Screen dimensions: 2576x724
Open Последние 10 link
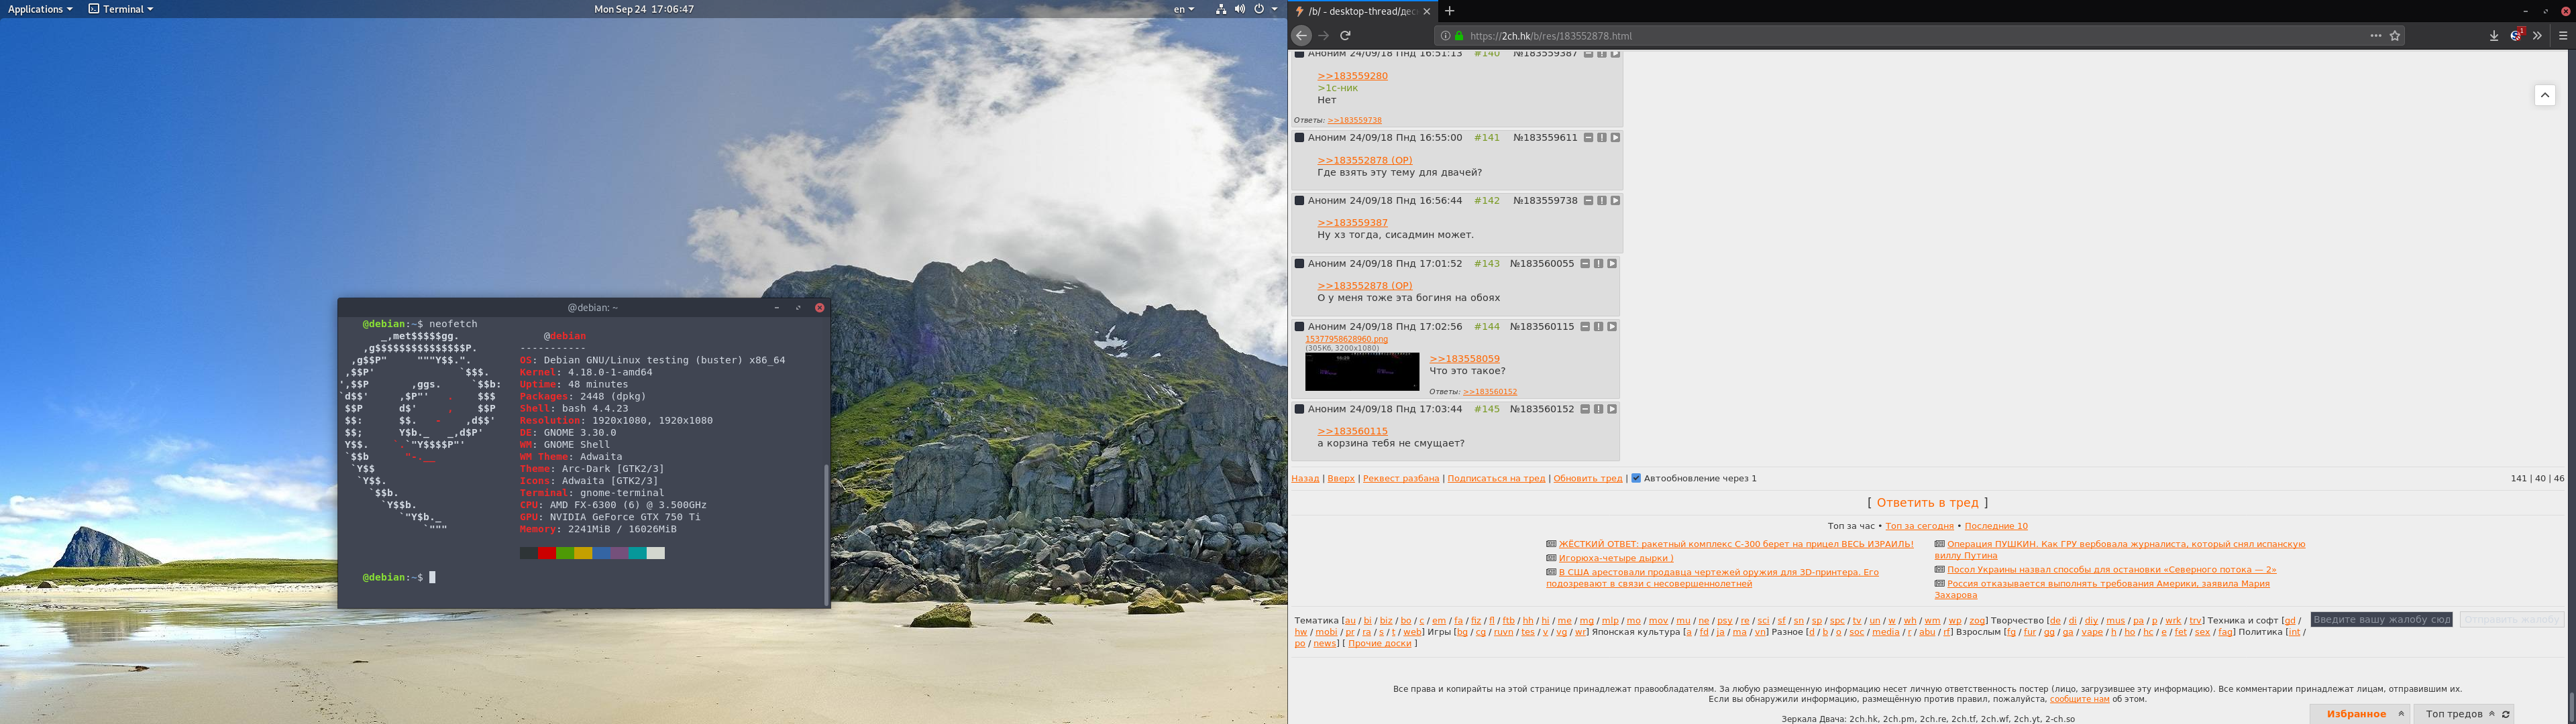(x=1996, y=526)
